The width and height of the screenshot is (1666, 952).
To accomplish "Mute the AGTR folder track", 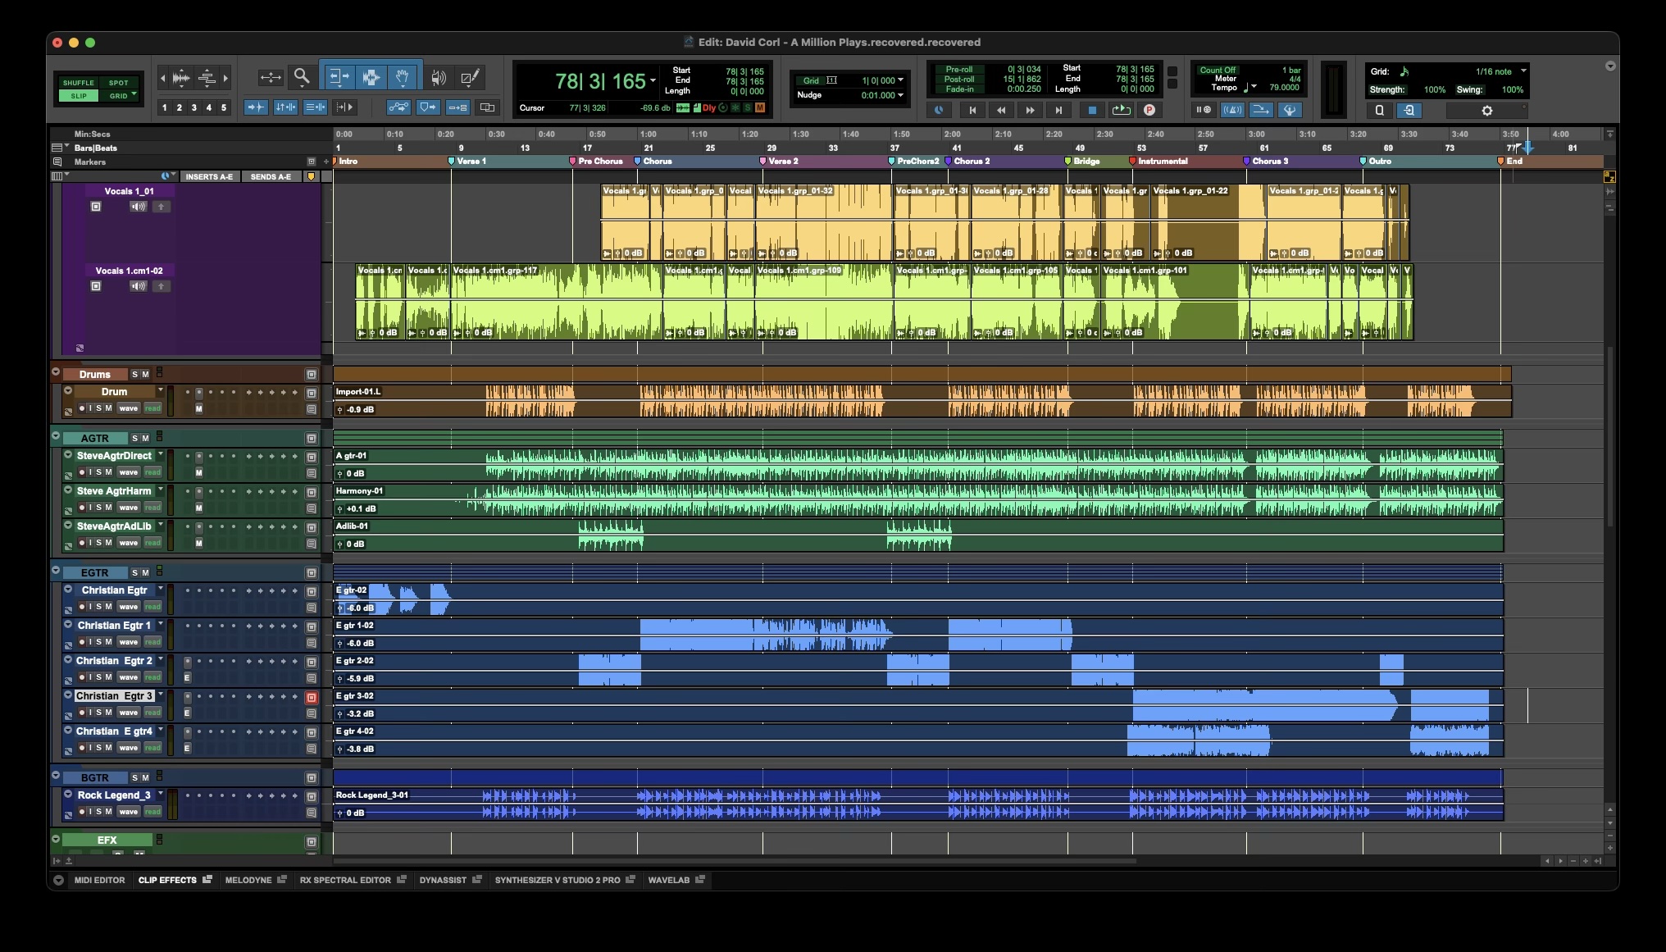I will 145,438.
